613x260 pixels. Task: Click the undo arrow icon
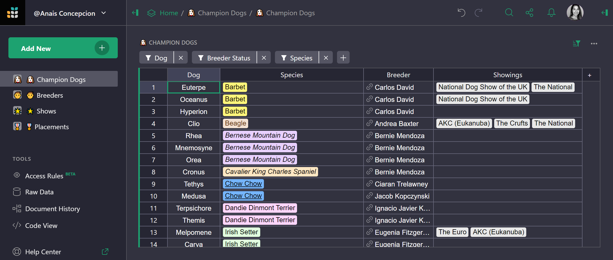coord(461,13)
